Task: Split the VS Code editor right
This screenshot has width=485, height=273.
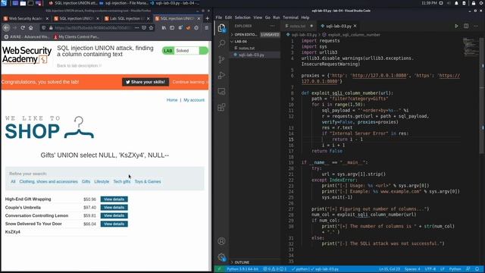Action: pos(466,26)
